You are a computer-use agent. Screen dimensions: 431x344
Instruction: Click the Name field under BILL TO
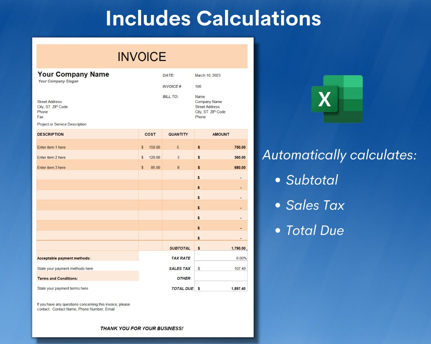click(x=200, y=96)
